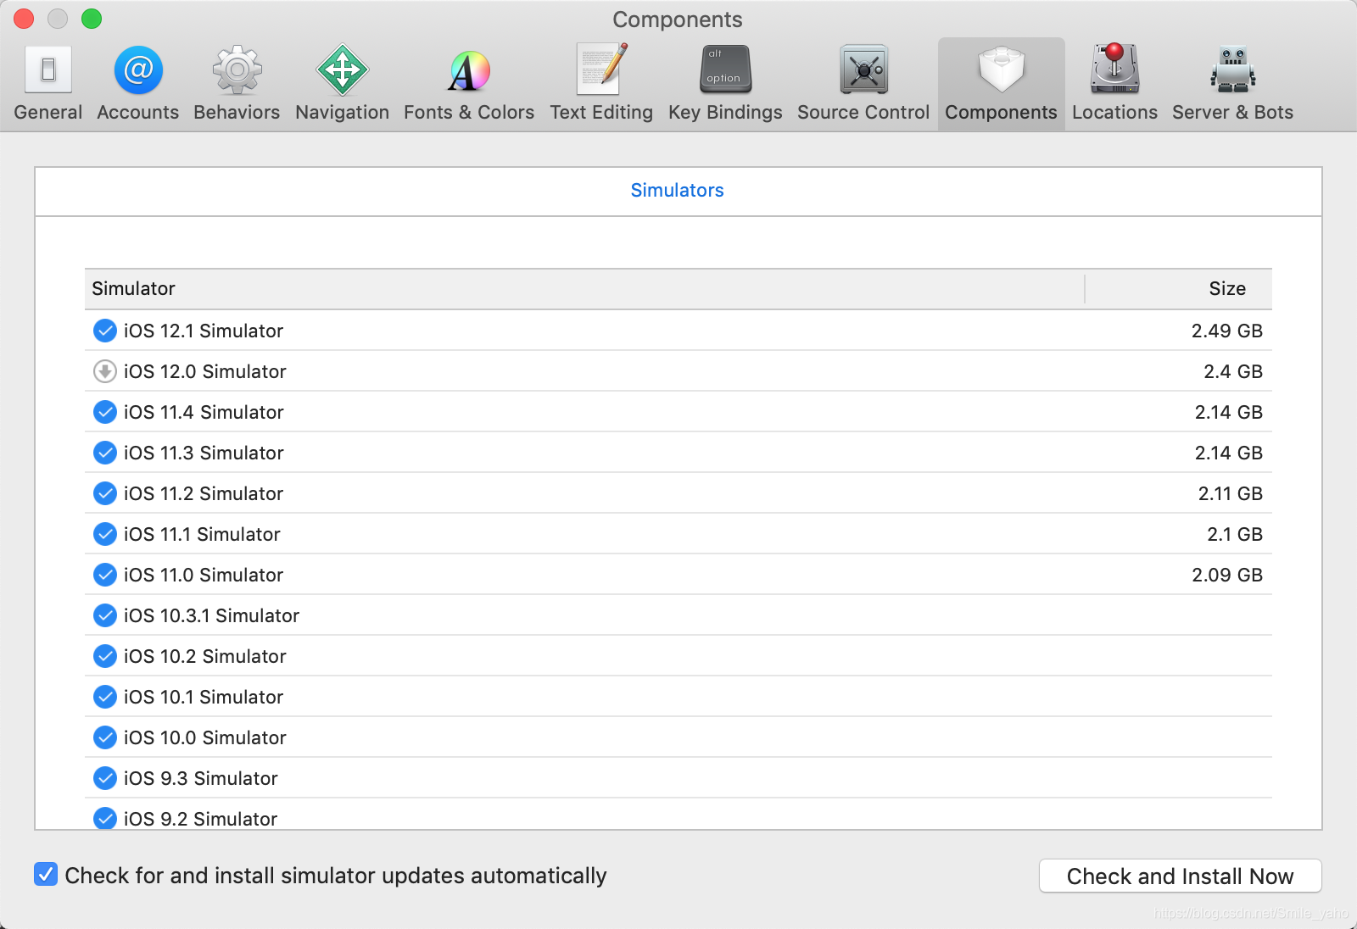Screen dimensions: 1357x929
Task: Click the 2.4 GB size value
Action: coord(1233,372)
